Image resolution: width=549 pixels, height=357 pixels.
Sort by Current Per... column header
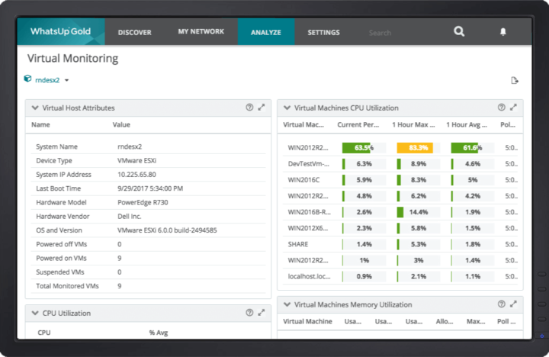tap(358, 125)
